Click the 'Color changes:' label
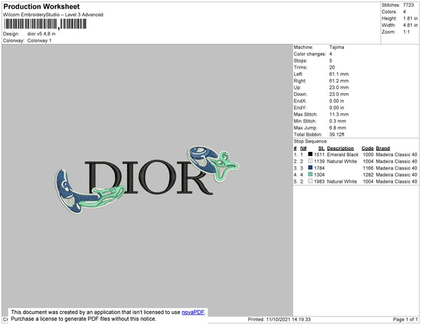The height and width of the screenshot is (325, 421). pyautogui.click(x=309, y=54)
